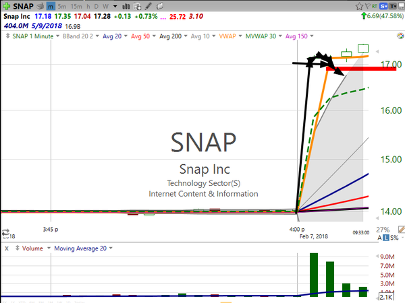Click the pencil edit icon beside 27%

point(402,230)
